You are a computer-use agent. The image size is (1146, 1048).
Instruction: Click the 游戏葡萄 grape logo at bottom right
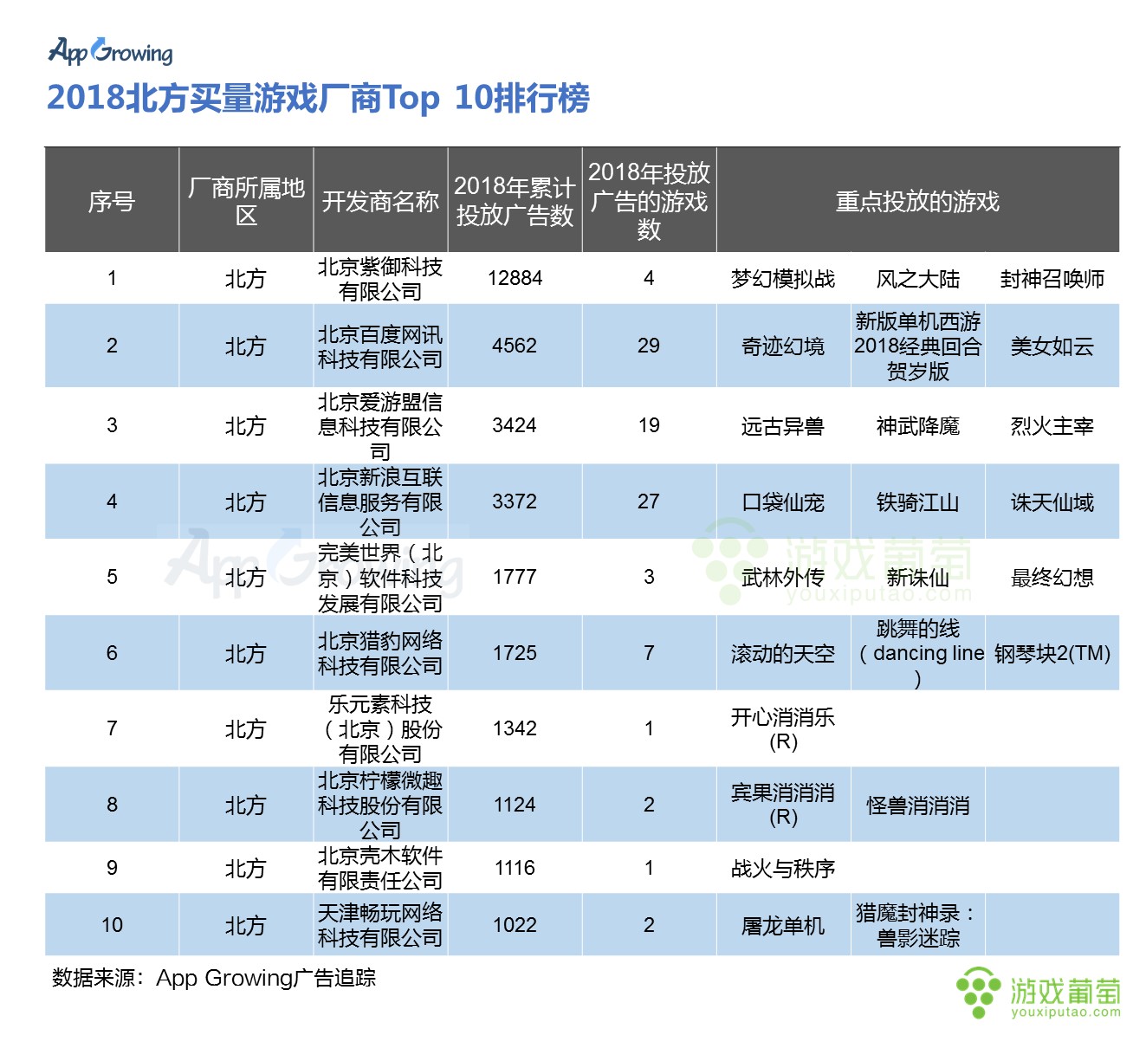pos(1038,992)
